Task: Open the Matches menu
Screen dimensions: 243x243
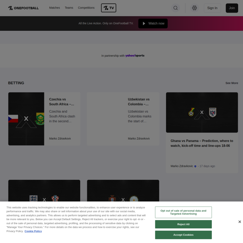Action: (x=55, y=8)
